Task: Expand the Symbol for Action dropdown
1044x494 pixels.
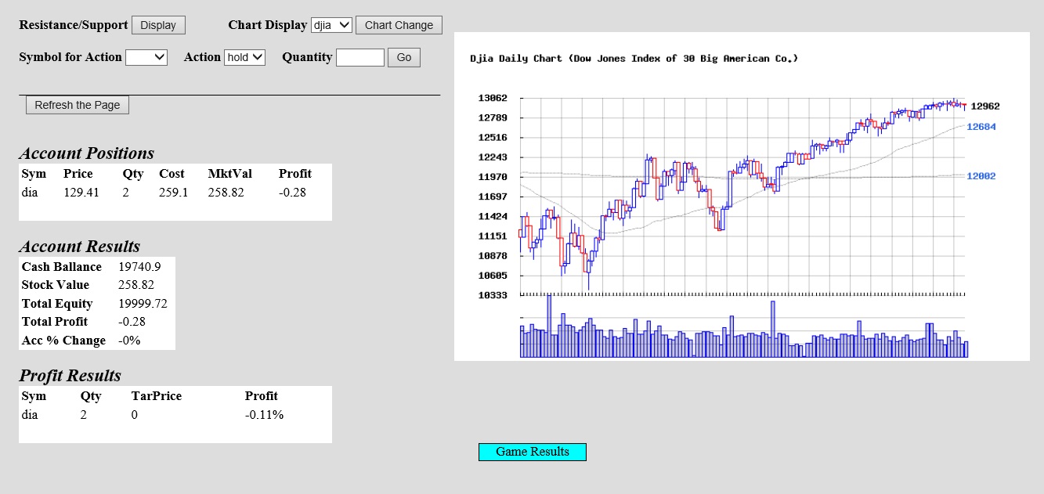Action: 146,57
